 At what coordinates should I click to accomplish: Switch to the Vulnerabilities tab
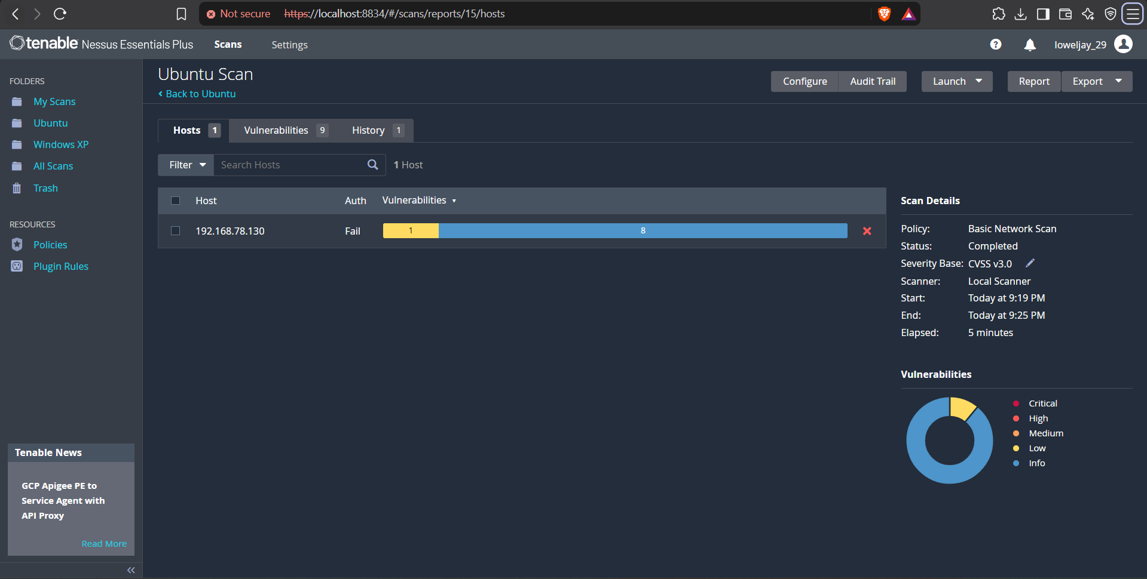285,130
